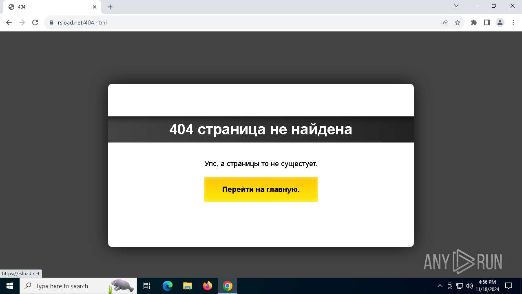Open the volume control tray icon
The image size is (522, 294).
tap(469, 286)
